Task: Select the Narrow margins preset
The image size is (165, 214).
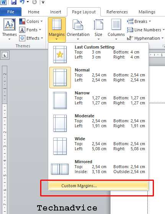Action: click(98, 100)
